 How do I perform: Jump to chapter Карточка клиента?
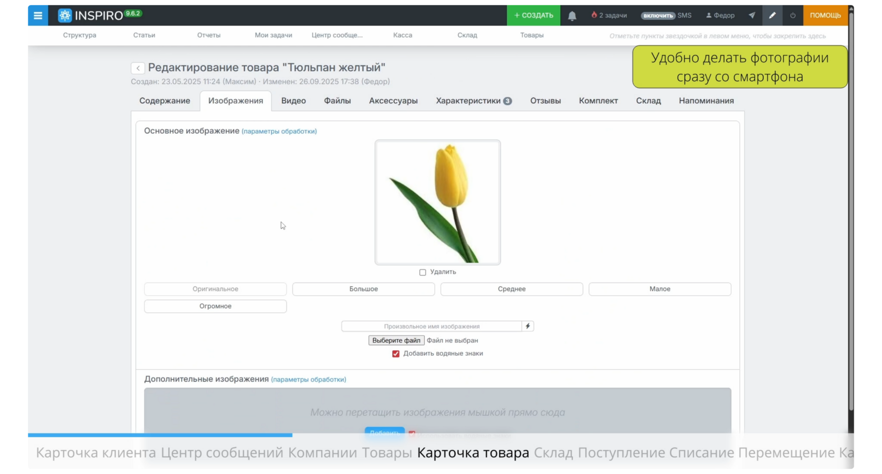tap(96, 453)
